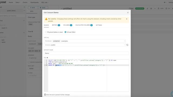Click the warning triangle icon in banner
The width and height of the screenshot is (173, 97).
coord(46,19)
